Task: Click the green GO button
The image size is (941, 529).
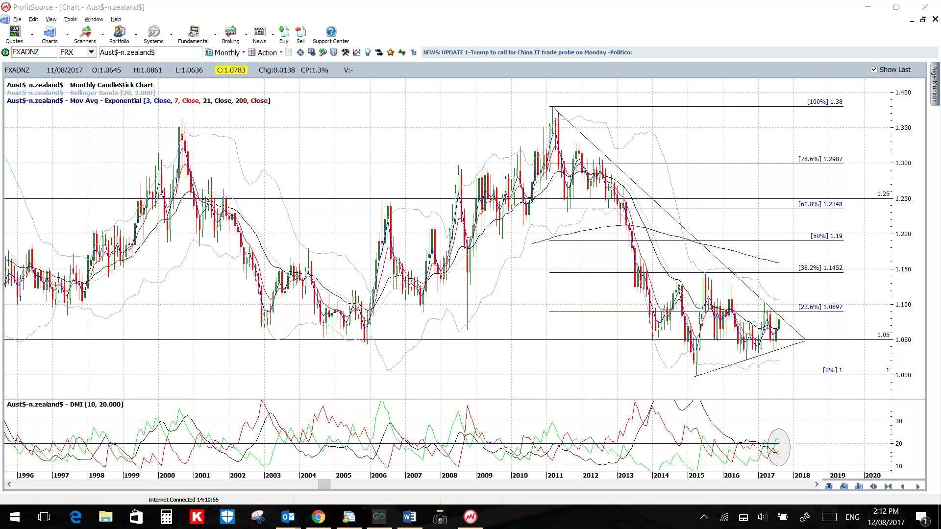Action: tap(5, 52)
